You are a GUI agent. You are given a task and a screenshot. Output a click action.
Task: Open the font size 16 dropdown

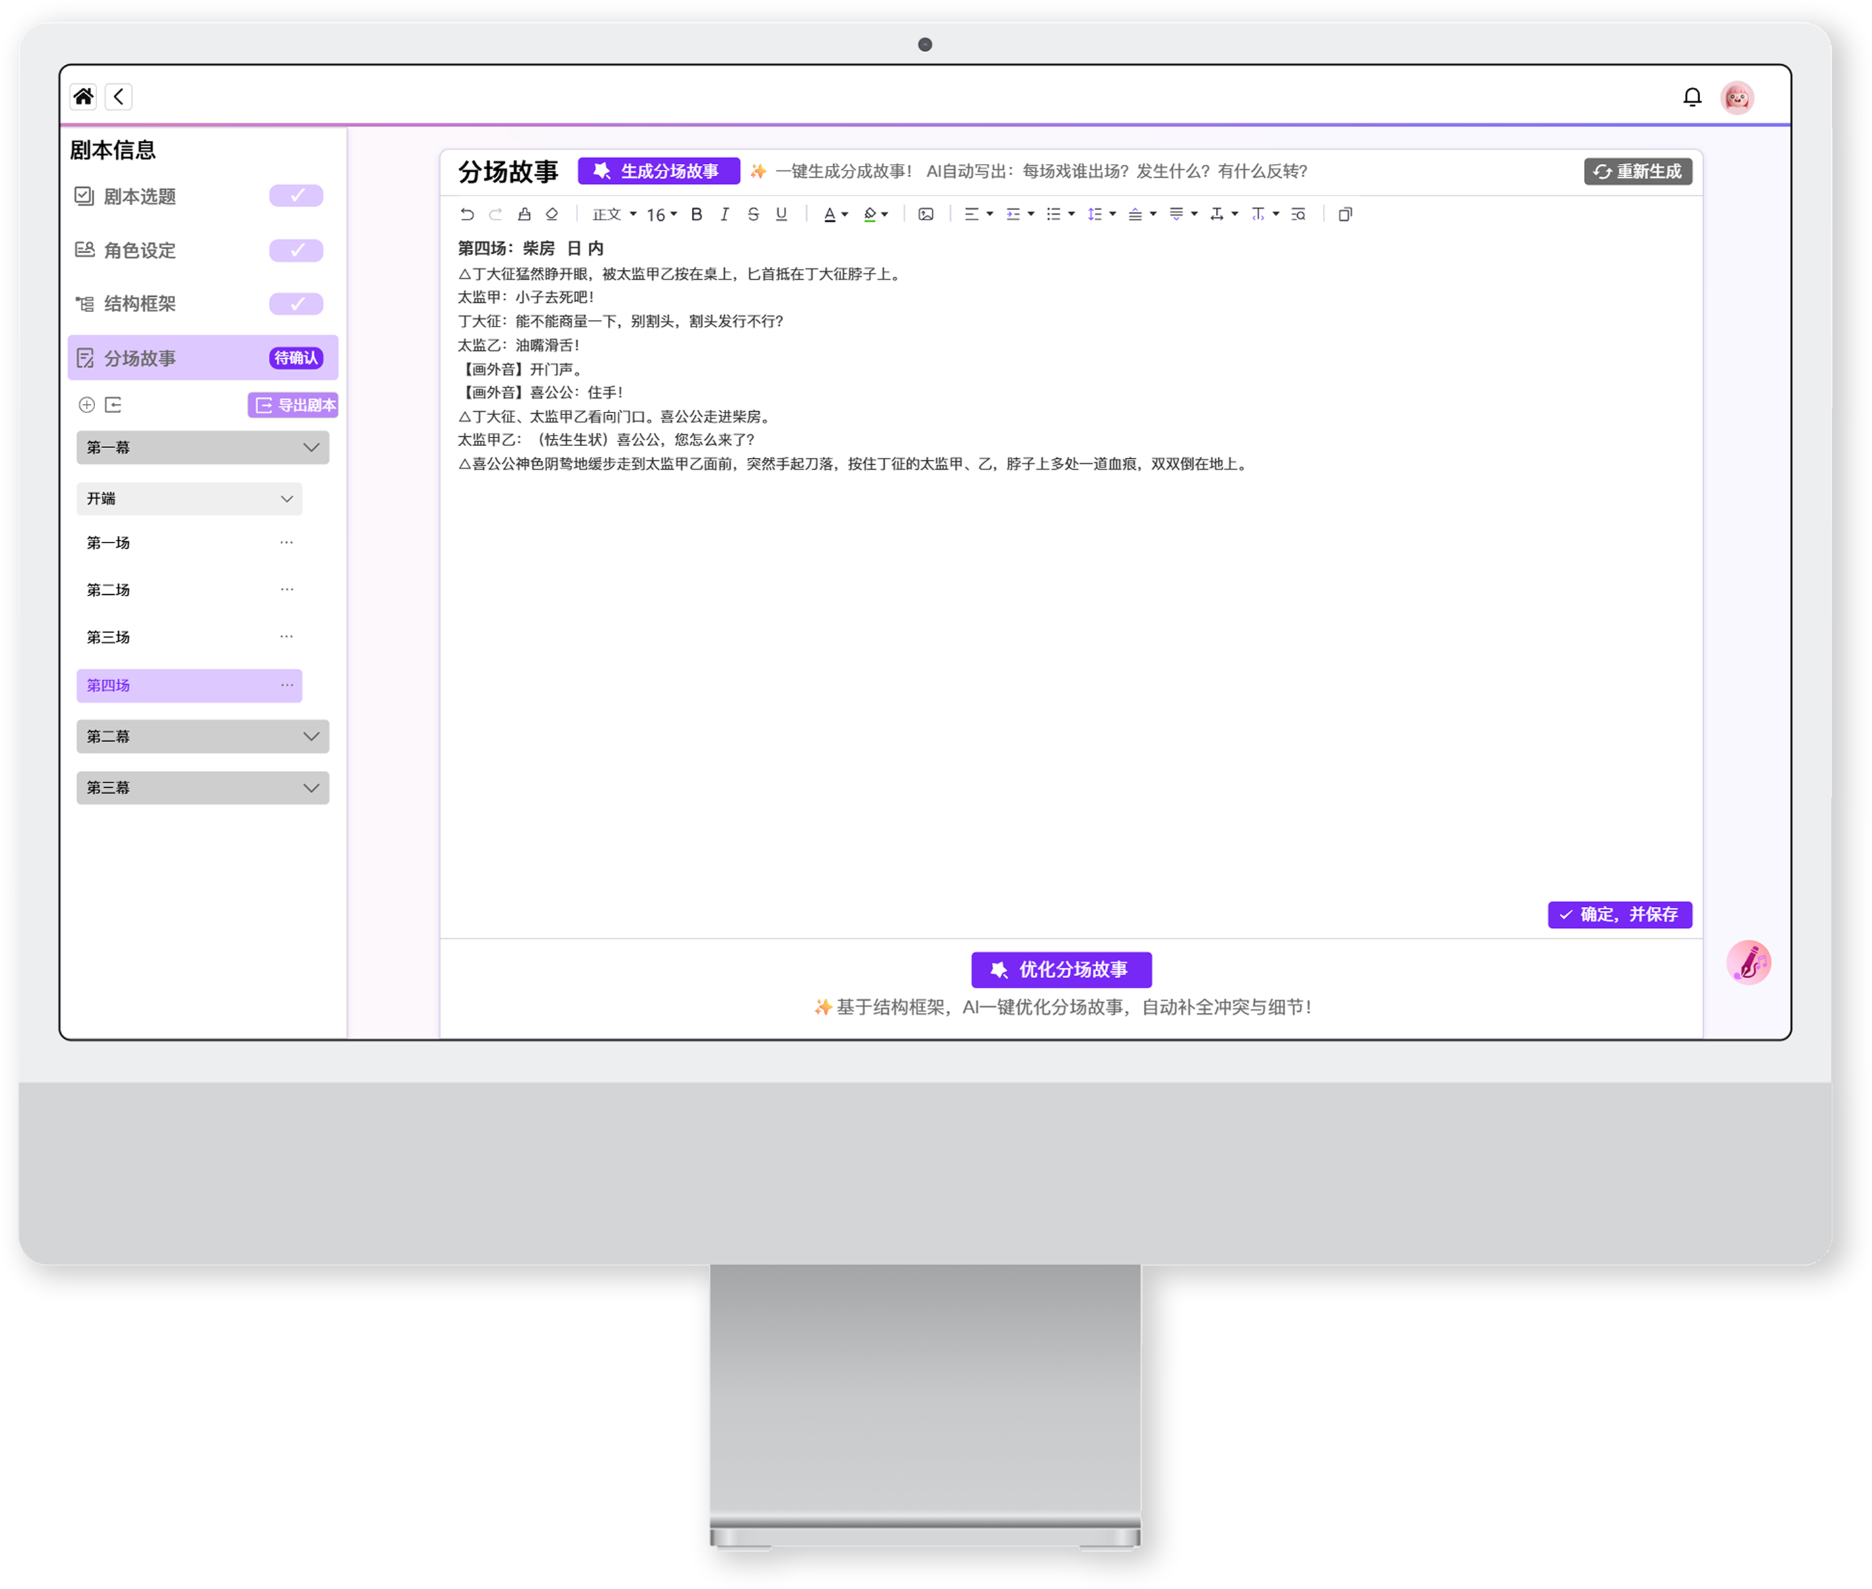[662, 214]
